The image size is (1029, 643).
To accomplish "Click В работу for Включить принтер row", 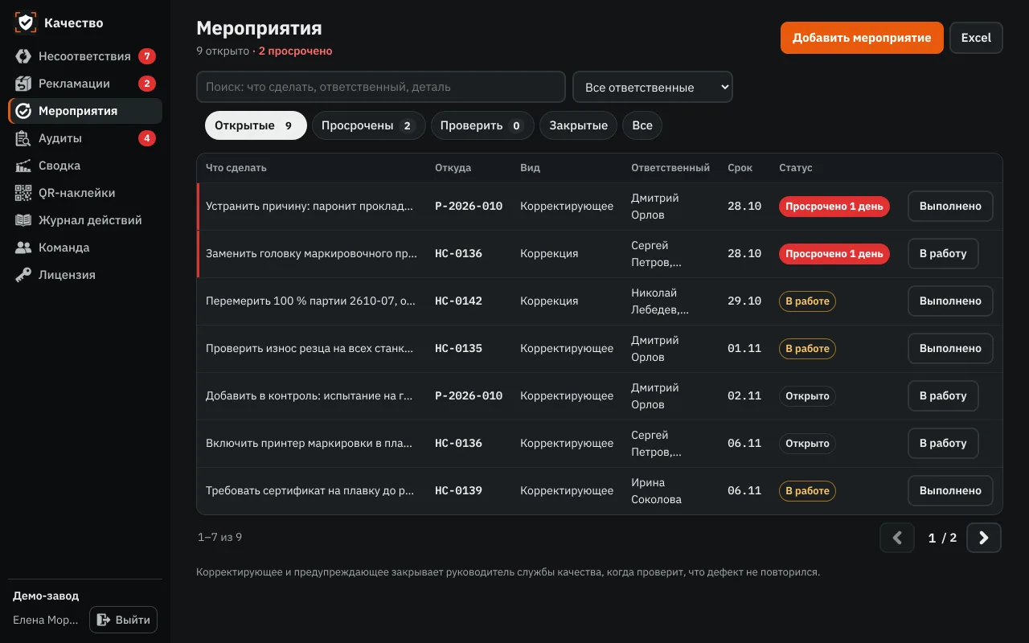I will [943, 443].
